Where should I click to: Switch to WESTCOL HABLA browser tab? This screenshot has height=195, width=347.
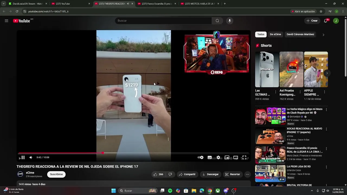pos(200,4)
